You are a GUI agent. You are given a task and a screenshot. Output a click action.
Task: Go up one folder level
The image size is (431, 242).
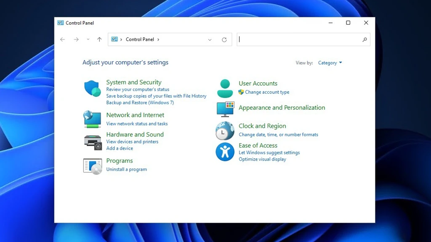tap(99, 39)
